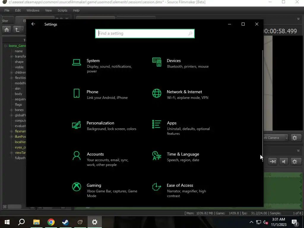
Task: Click the muted volume tray icon
Action: [x=265, y=222]
